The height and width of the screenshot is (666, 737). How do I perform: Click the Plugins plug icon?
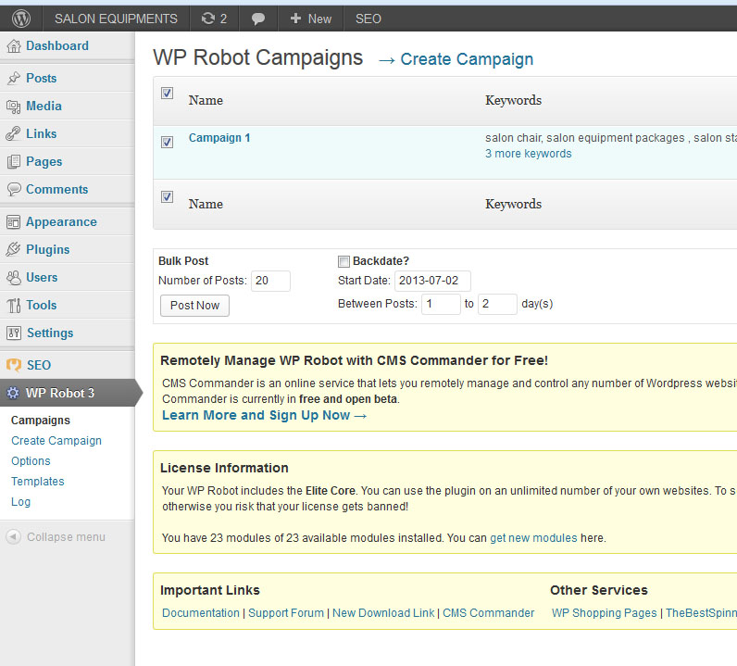[14, 249]
